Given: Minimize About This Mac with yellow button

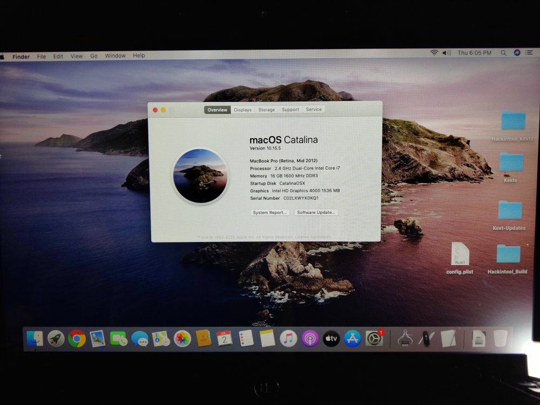Looking at the screenshot, I should tap(163, 110).
